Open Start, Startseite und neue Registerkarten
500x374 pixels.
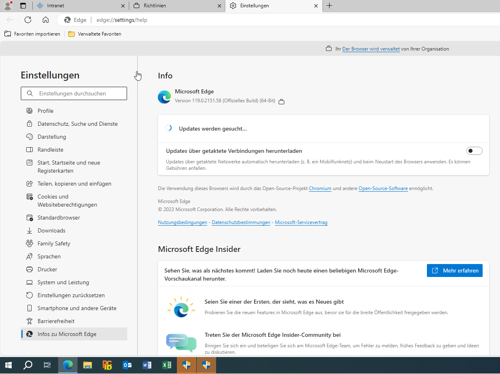(74, 167)
